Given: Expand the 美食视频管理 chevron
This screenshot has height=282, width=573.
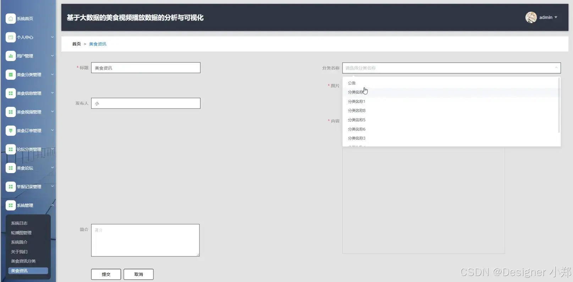Looking at the screenshot, I should 52,112.
